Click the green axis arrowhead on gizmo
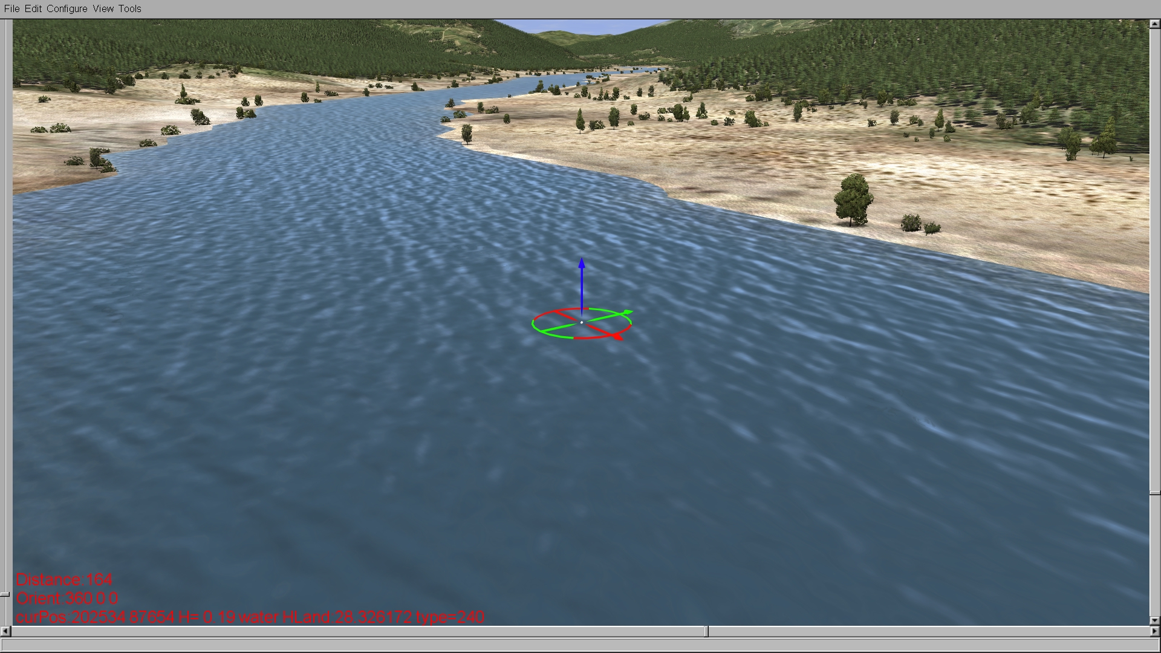1161x653 pixels. coord(628,313)
